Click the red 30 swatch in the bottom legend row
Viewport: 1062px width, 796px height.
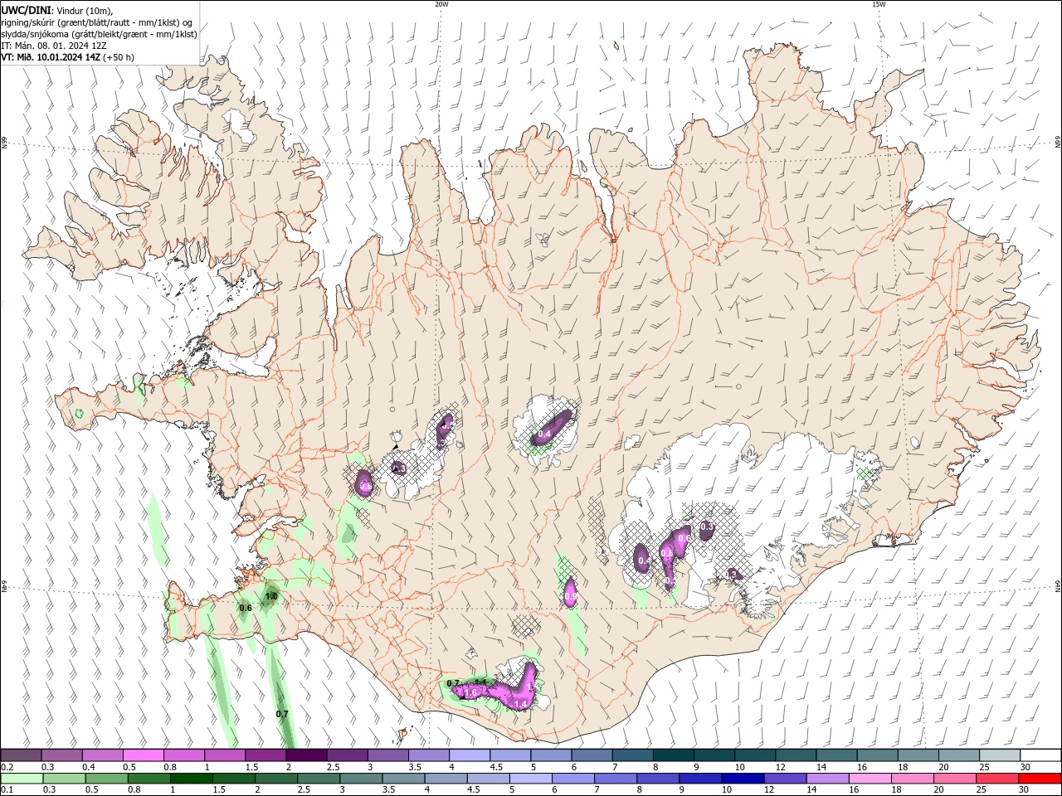point(1040,779)
